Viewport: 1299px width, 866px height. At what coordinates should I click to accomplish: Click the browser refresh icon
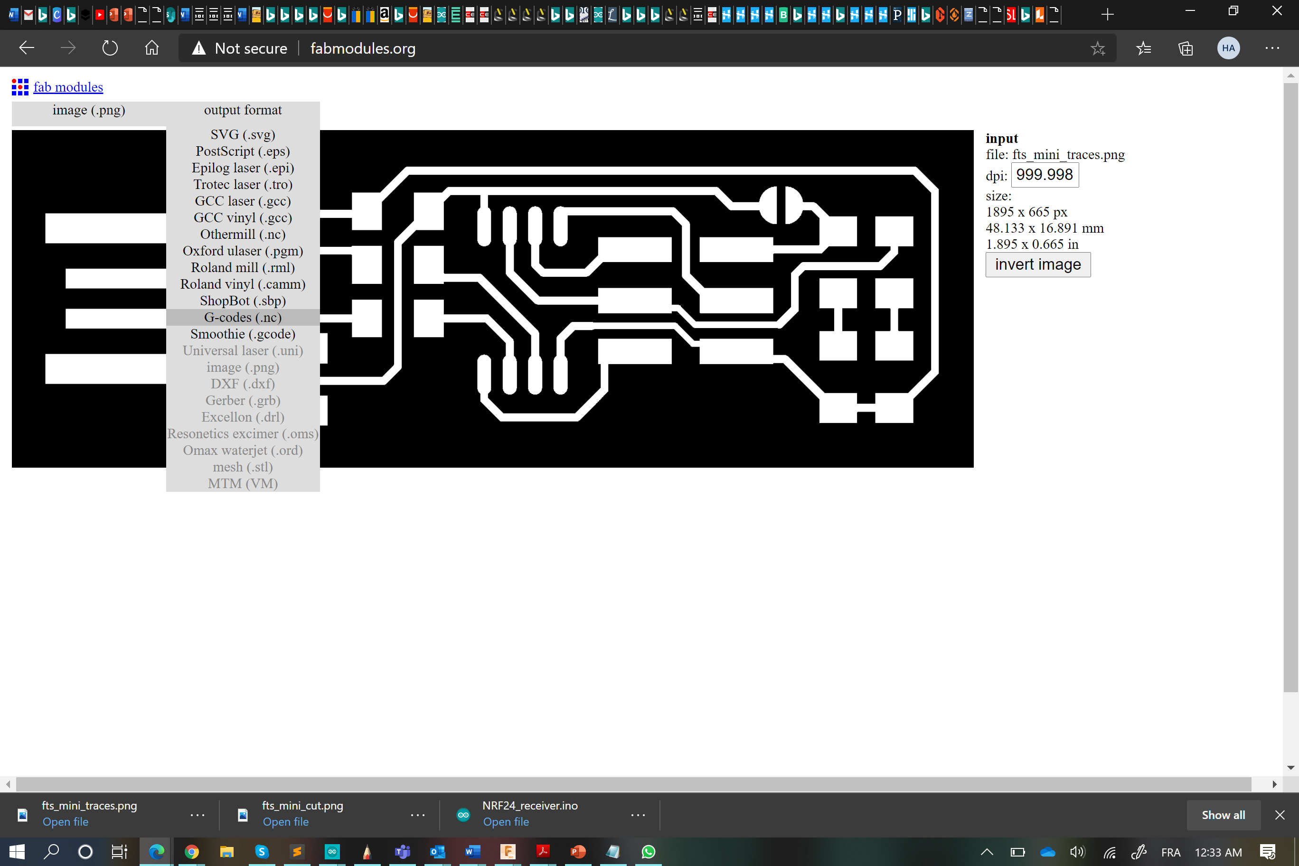click(110, 48)
